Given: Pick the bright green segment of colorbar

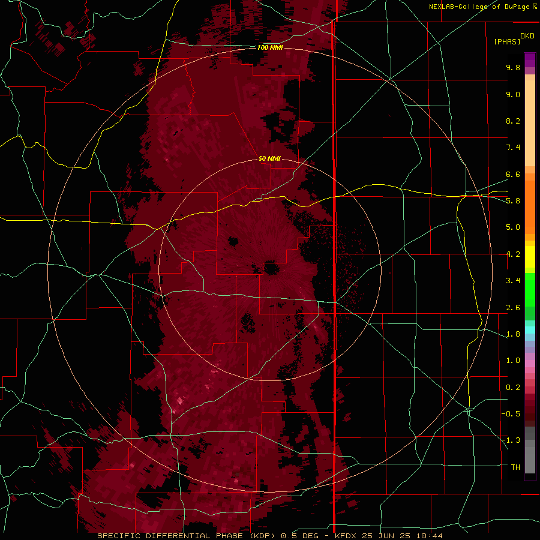Looking at the screenshot, I should coord(530,289).
